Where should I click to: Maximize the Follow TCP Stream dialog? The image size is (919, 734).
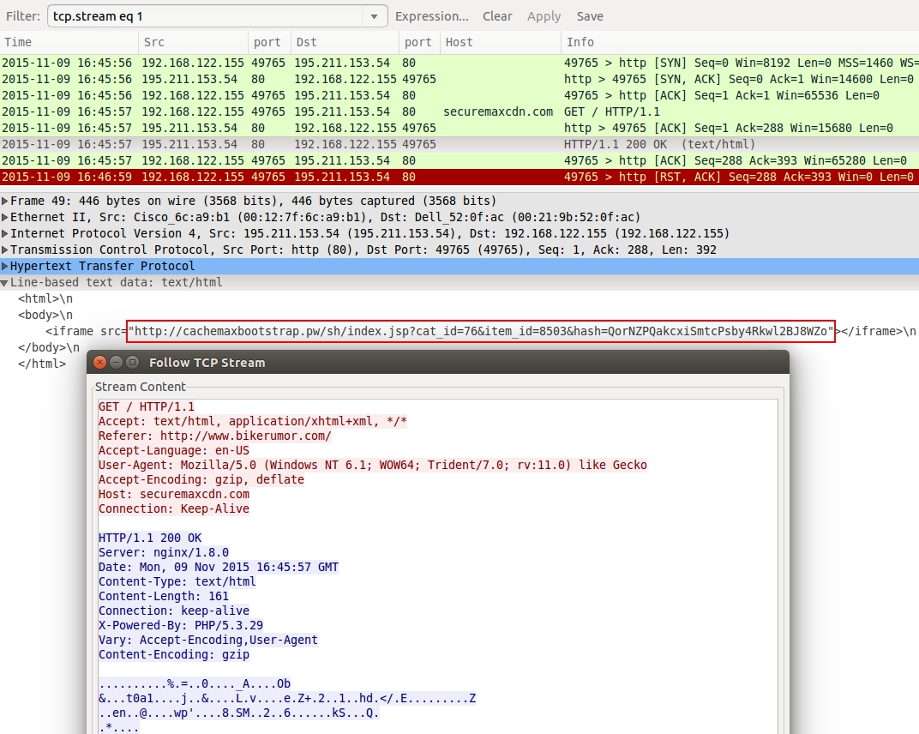(x=132, y=363)
